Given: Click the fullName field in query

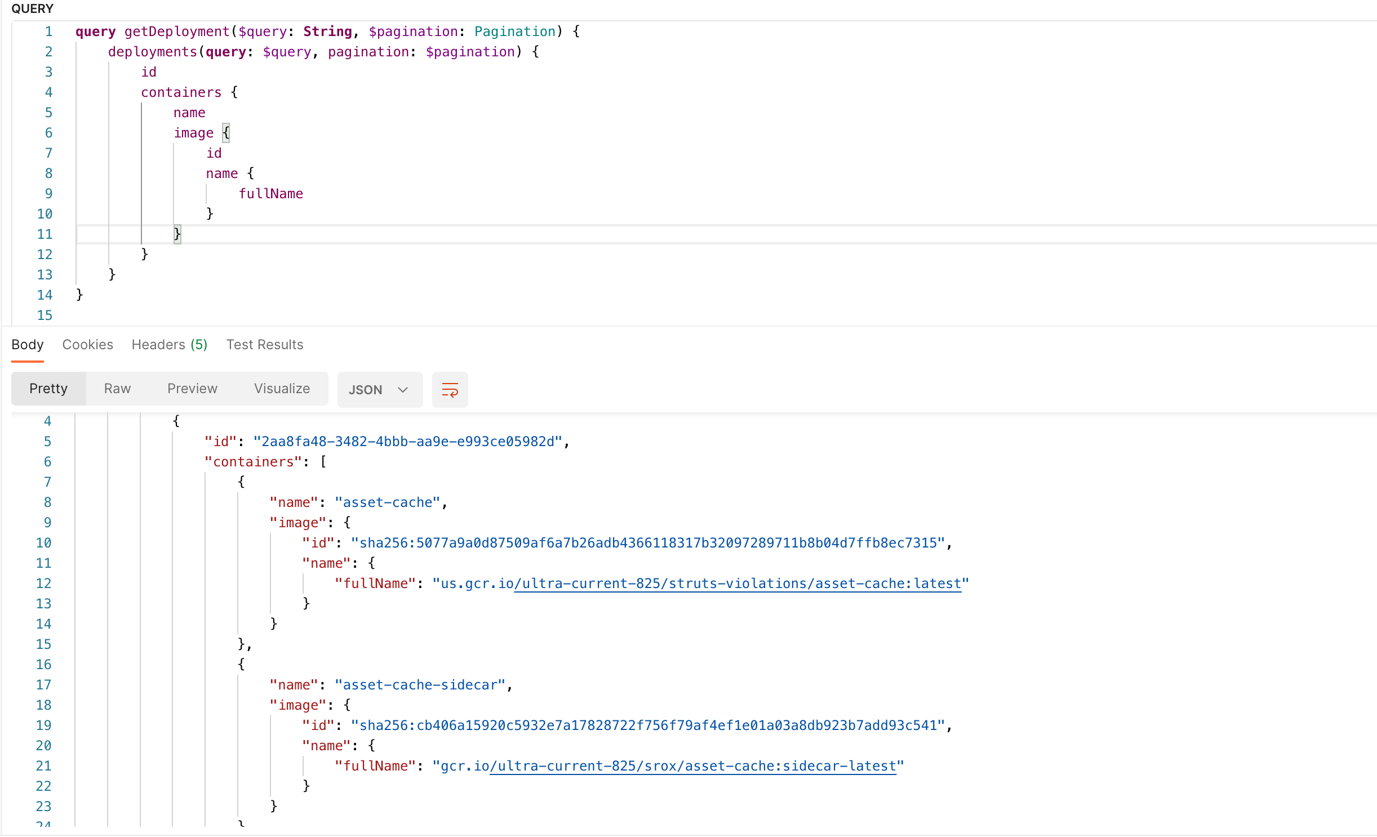Looking at the screenshot, I should coord(270,194).
